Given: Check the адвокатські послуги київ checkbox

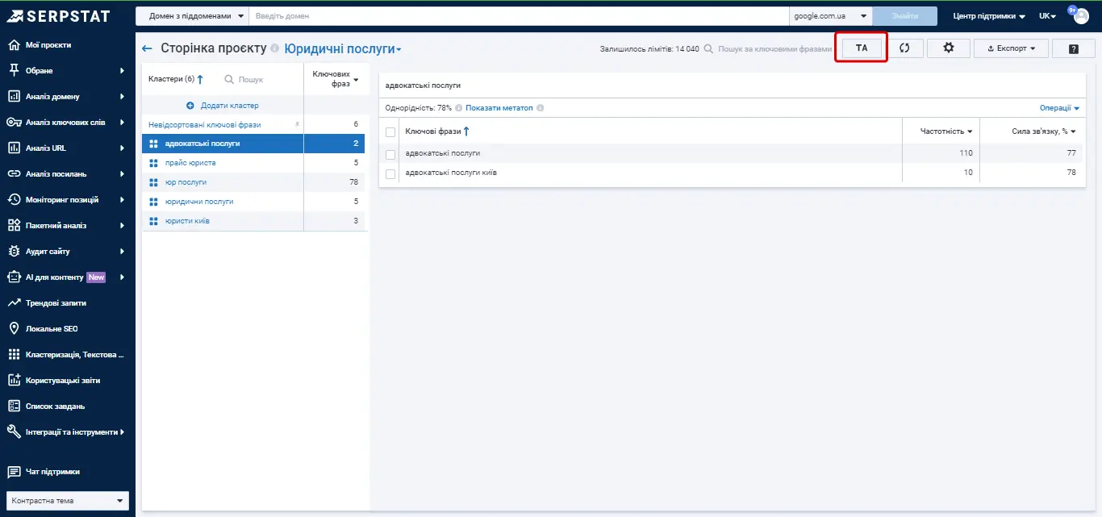Looking at the screenshot, I should tap(390, 173).
